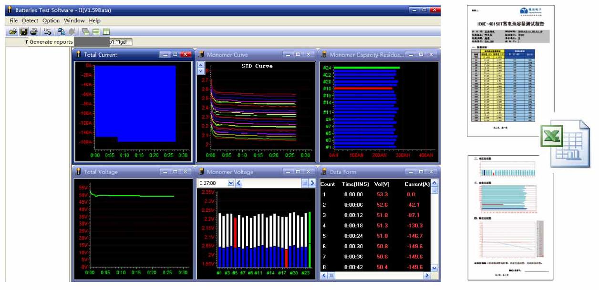
Task: Open the first report page thumbnail
Action: coord(510,70)
